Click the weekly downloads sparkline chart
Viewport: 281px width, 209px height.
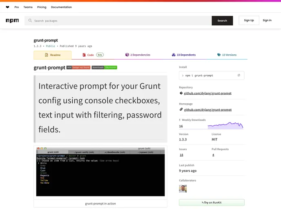pyautogui.click(x=225, y=126)
